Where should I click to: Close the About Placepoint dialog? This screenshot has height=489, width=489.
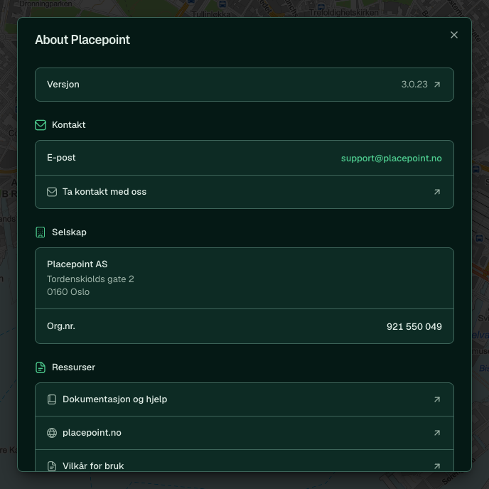453,35
